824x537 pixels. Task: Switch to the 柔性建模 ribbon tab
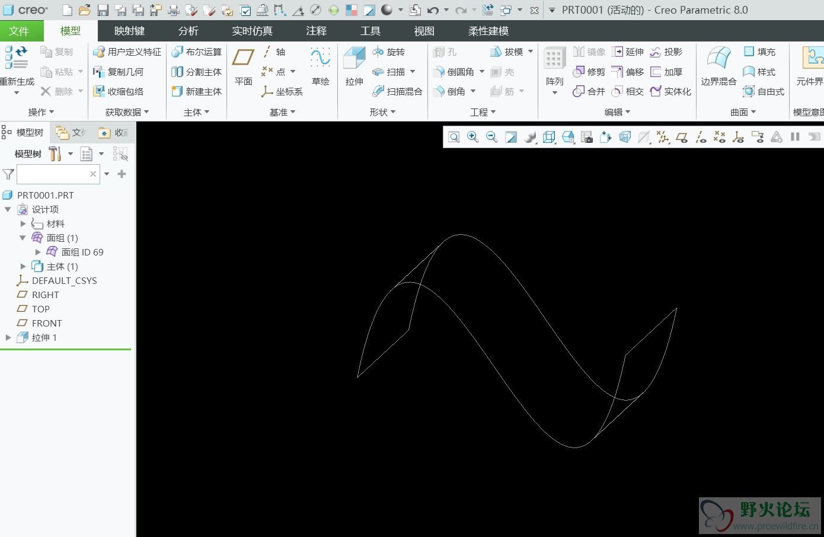click(488, 31)
